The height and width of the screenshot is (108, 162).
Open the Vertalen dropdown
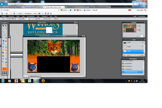[88, 10]
